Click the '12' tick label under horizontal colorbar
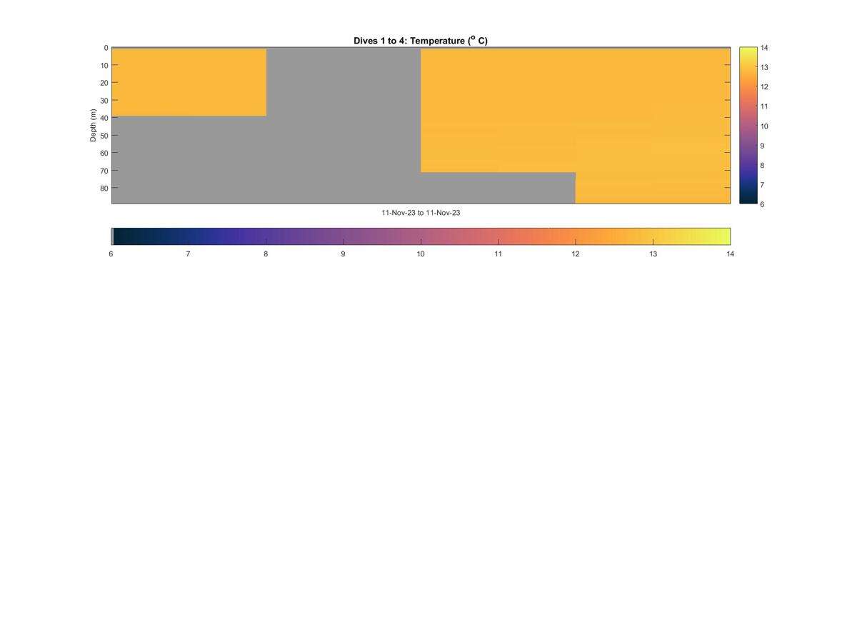The width and height of the screenshot is (857, 632). pos(576,254)
